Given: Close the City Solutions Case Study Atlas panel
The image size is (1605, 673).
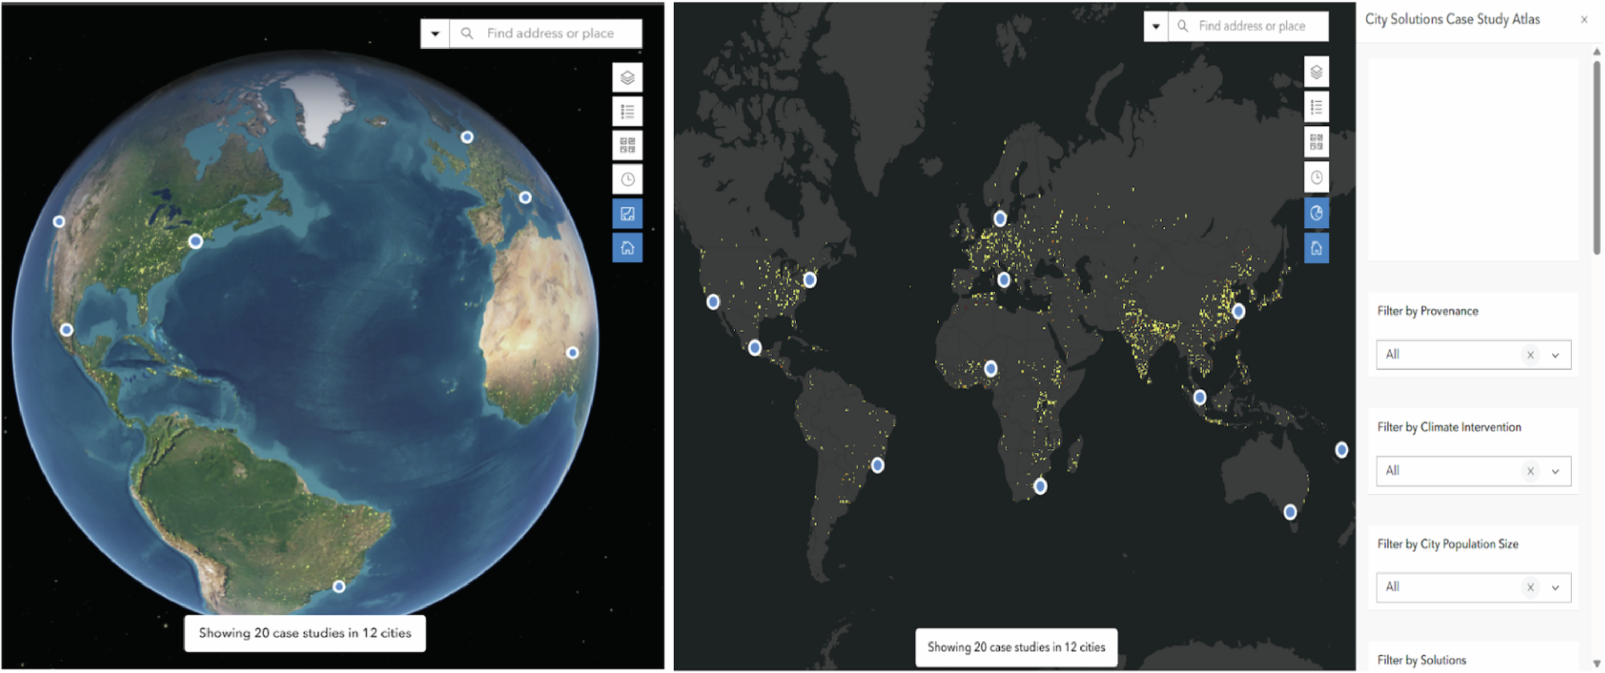Looking at the screenshot, I should pyautogui.click(x=1584, y=20).
